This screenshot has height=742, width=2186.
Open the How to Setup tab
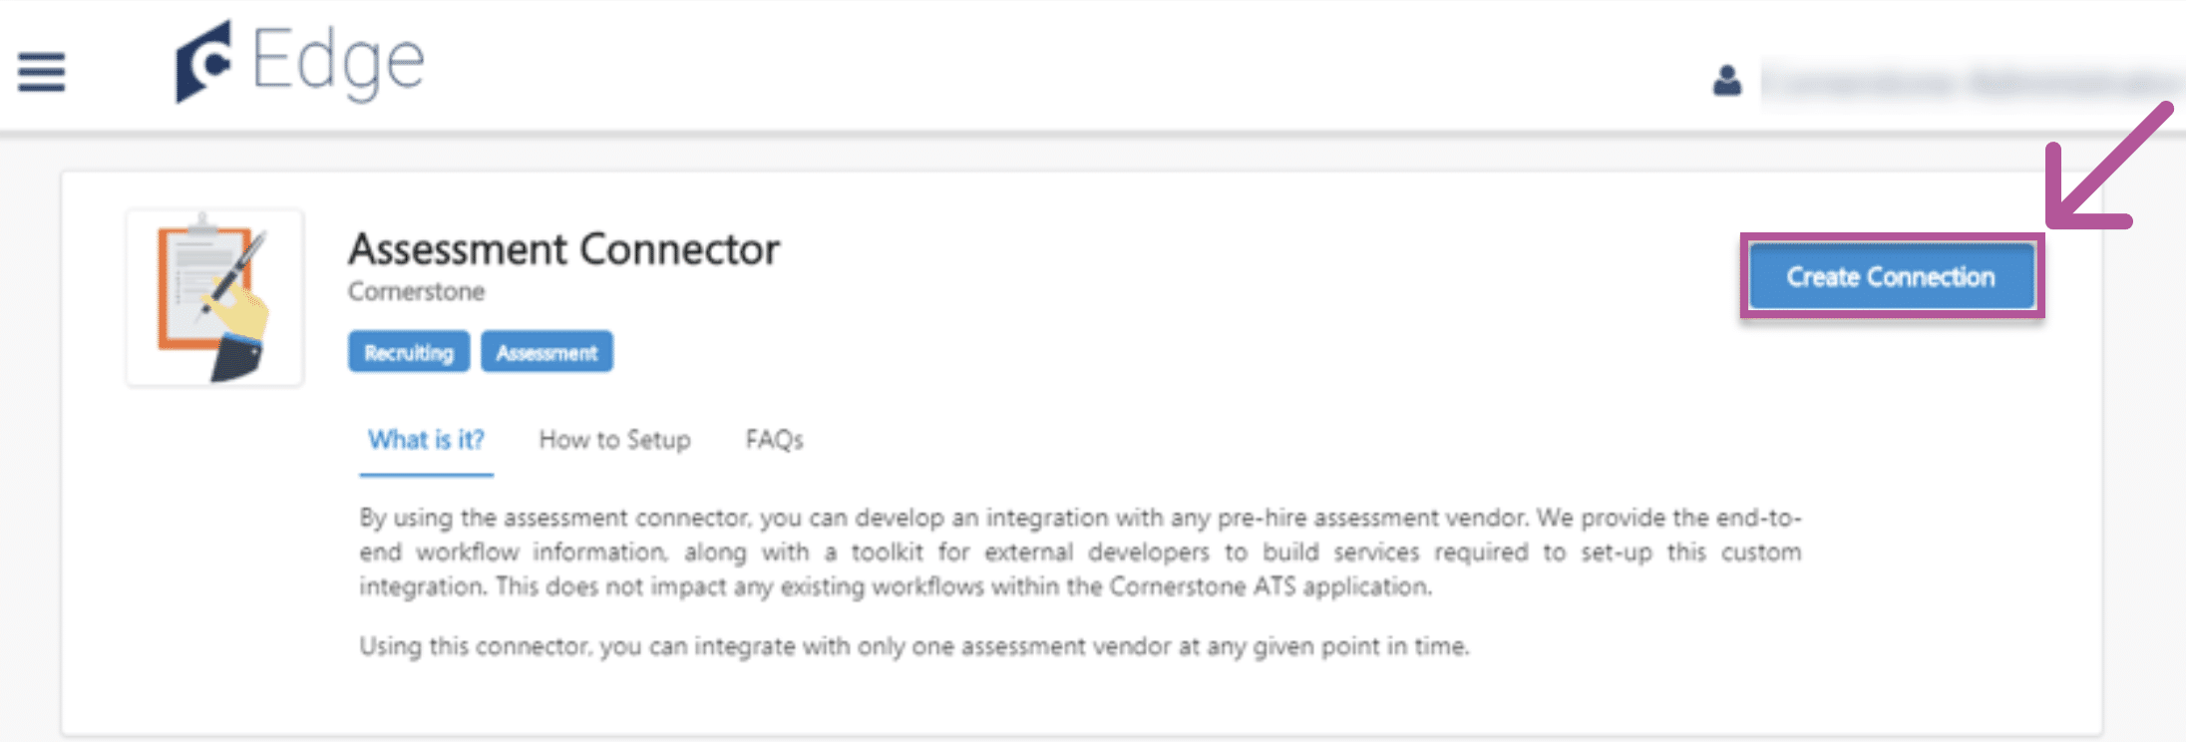pyautogui.click(x=614, y=440)
